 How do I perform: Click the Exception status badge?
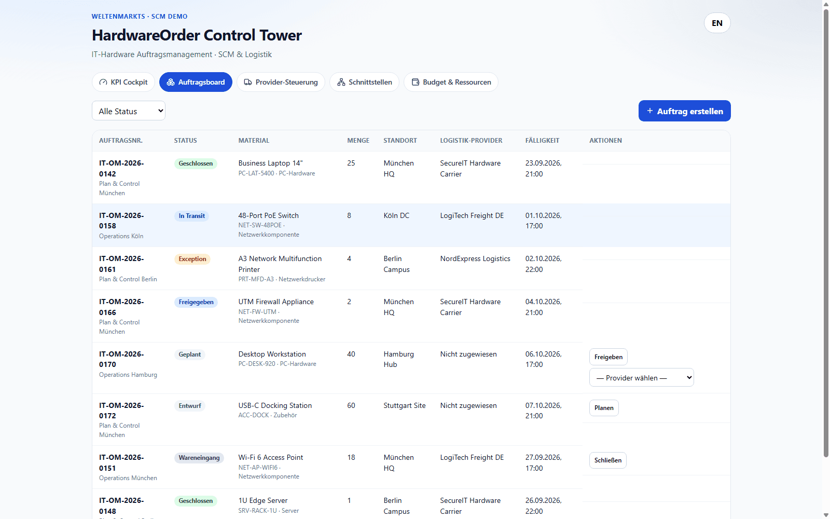tap(192, 259)
